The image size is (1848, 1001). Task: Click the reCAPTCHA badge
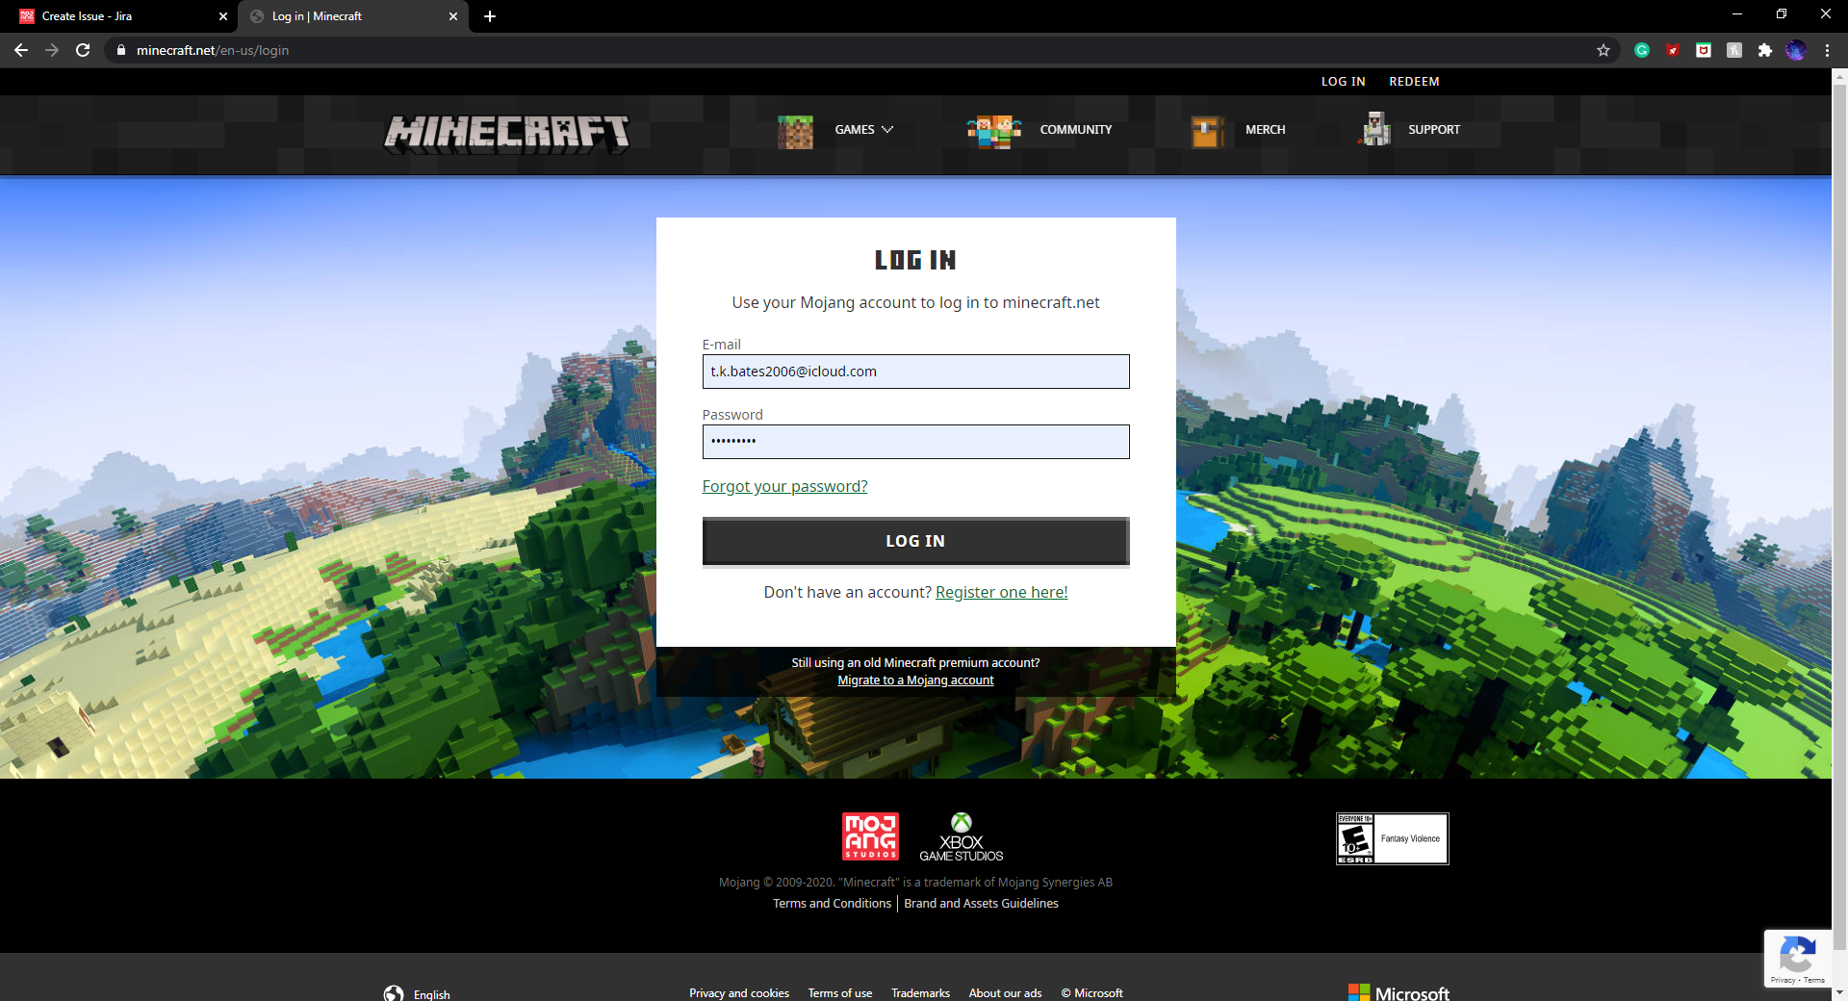click(1798, 959)
